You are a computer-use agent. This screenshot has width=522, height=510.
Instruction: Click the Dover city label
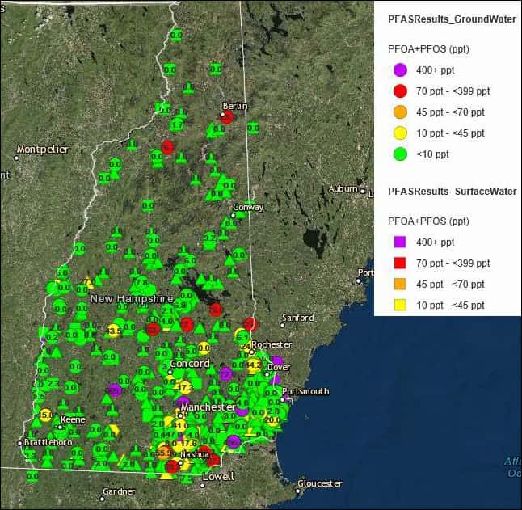[279, 367]
